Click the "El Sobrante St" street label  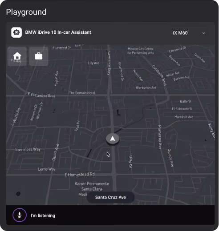click(x=182, y=109)
